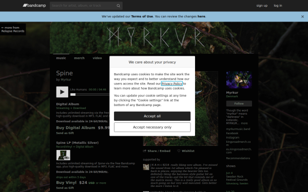Viewport: 308px width, 192px height.
Task: Open the Privacy Policy link
Action: tap(172, 83)
